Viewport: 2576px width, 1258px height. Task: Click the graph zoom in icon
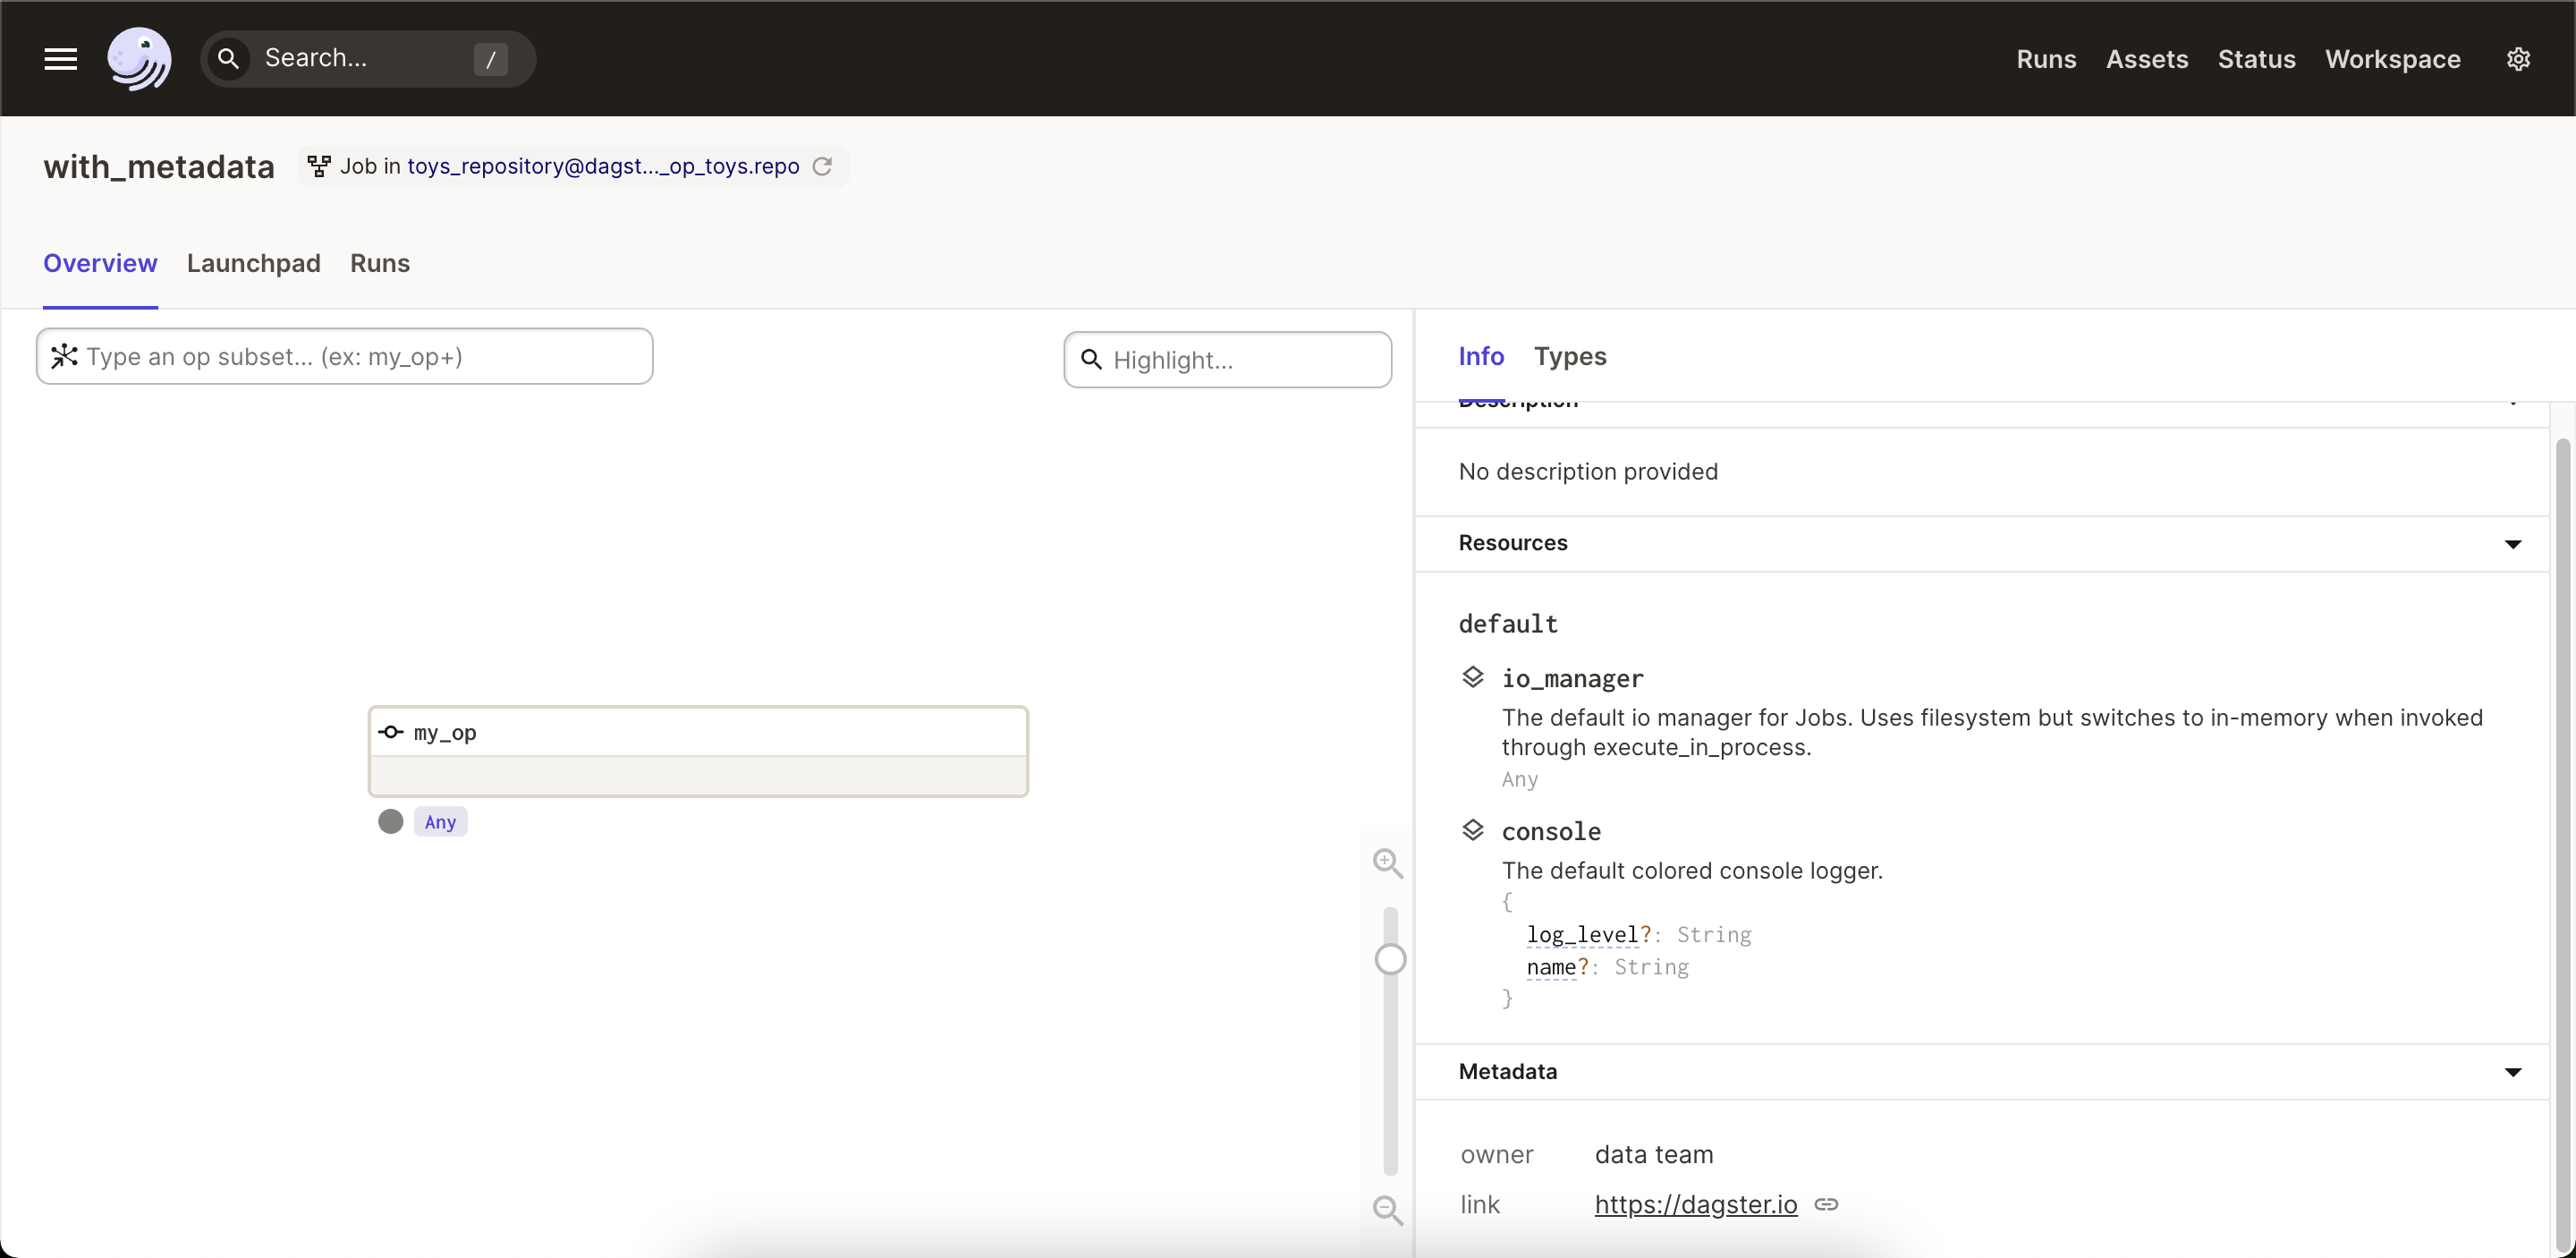click(1387, 863)
